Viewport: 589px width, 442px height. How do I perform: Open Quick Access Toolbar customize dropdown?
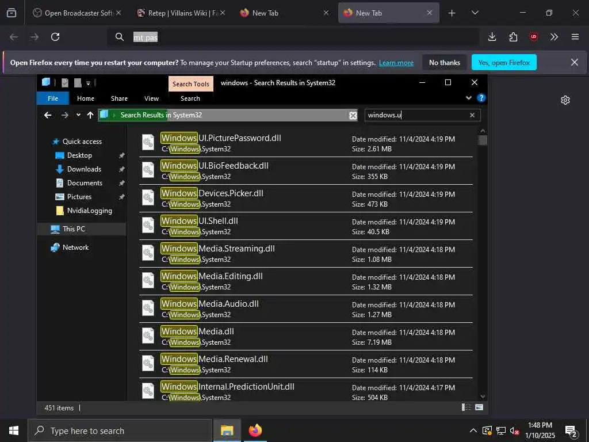tap(88, 83)
